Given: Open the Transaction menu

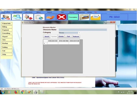Looking at the screenshot, I should click(x=81, y=12).
